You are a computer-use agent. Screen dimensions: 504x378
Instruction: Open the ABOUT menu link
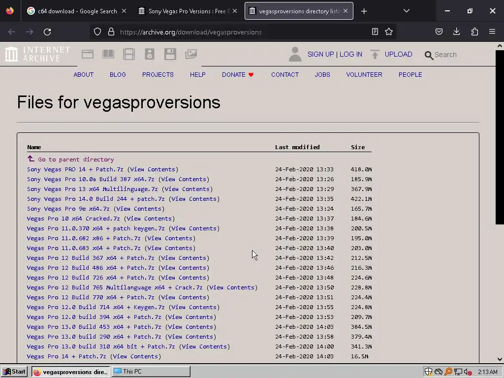[84, 75]
